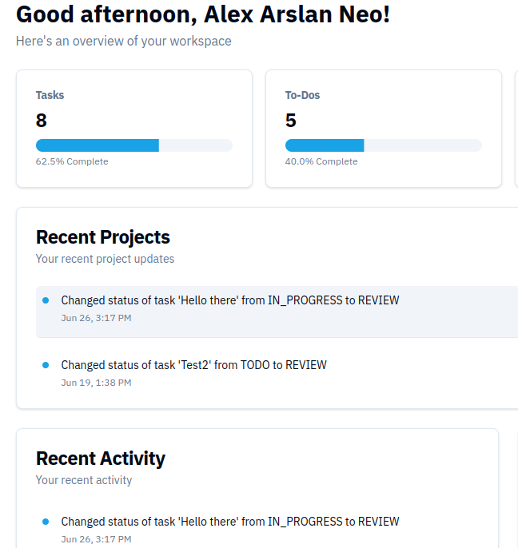Image resolution: width=518 pixels, height=548 pixels.
Task: Click the '40.0% Complete' text
Action: (321, 161)
